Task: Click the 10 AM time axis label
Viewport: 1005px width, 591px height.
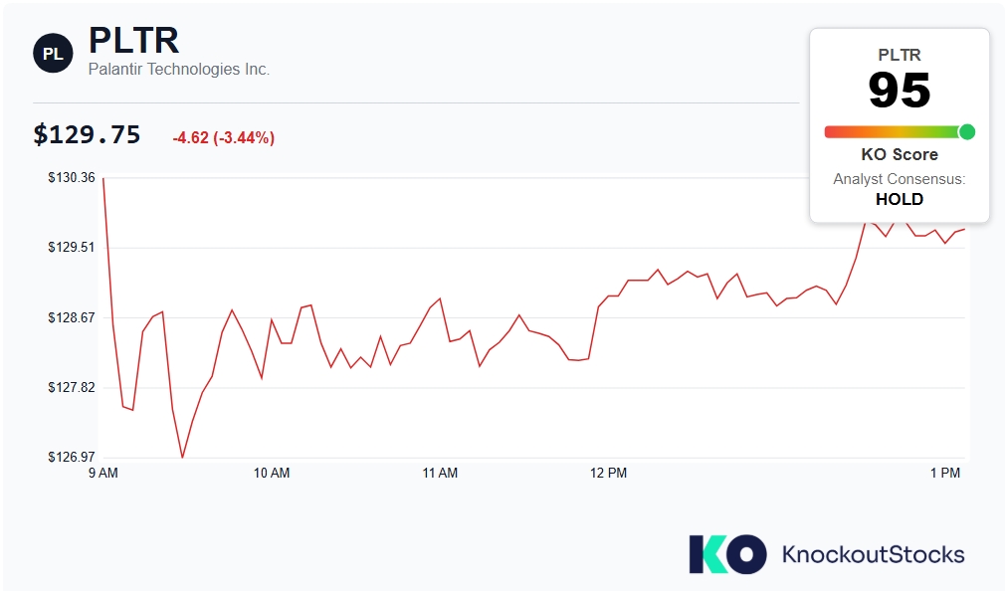Action: coord(272,473)
